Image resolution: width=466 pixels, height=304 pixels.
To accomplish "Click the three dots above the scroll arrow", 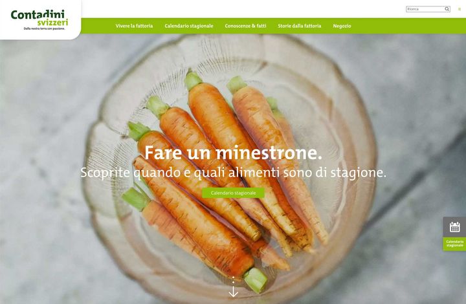I will (x=233, y=280).
